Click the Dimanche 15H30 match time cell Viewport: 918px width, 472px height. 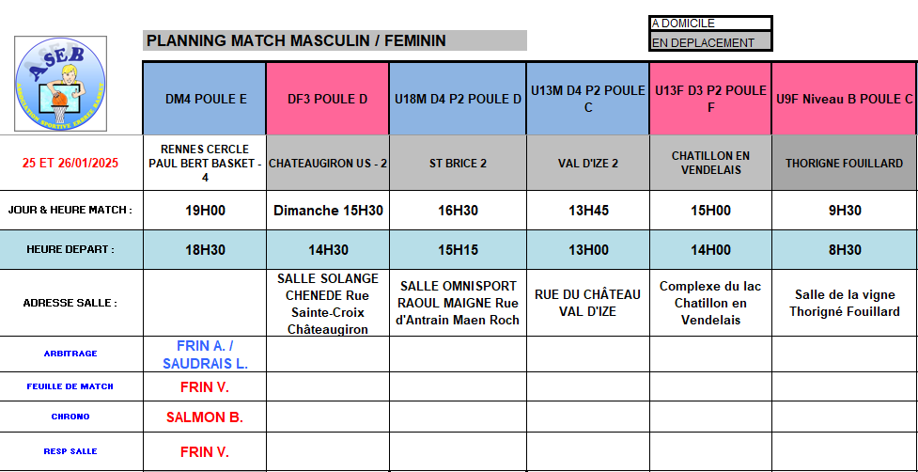tap(327, 211)
